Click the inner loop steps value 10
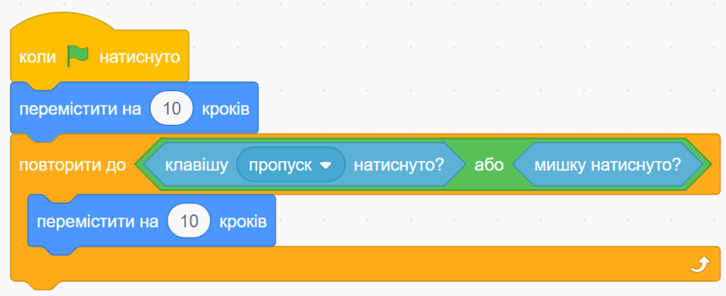Image resolution: width=726 pixels, height=296 pixels. pyautogui.click(x=189, y=222)
